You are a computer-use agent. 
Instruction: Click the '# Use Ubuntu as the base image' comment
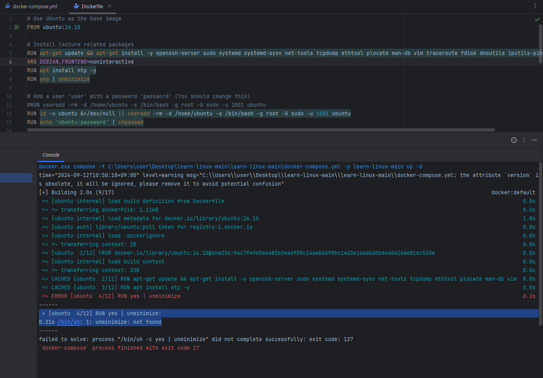tap(74, 18)
